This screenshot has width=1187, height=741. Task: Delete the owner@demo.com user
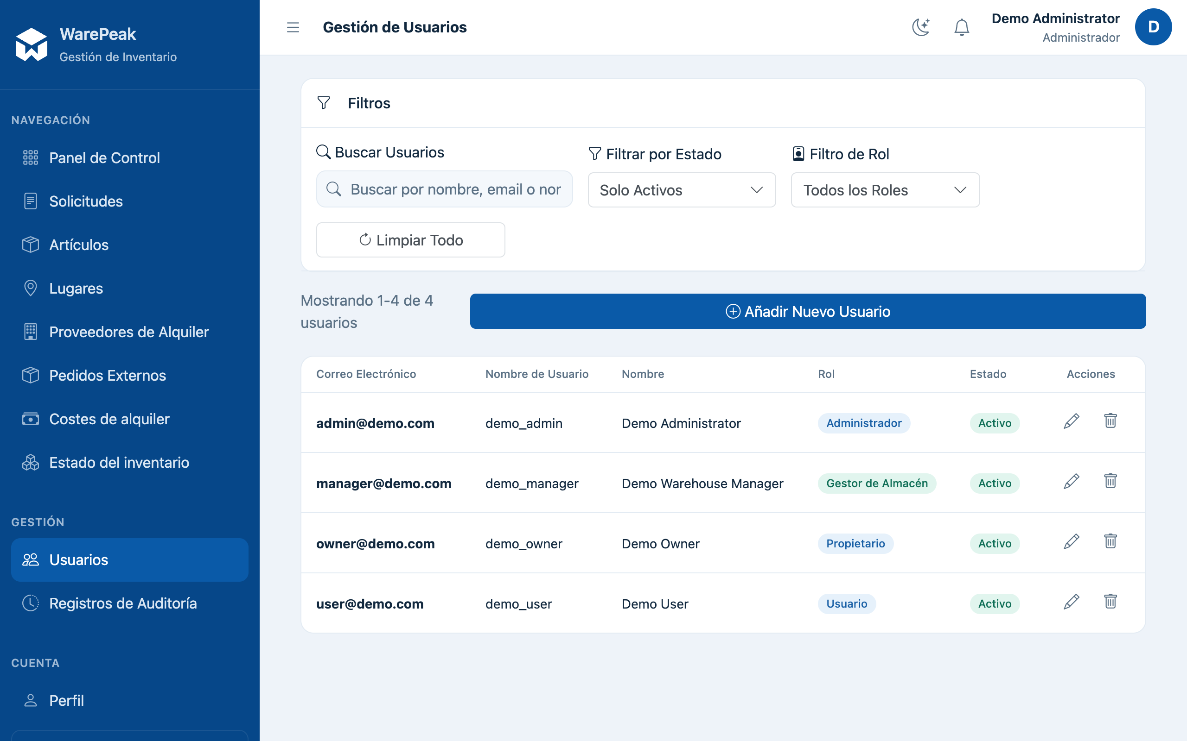pos(1110,541)
